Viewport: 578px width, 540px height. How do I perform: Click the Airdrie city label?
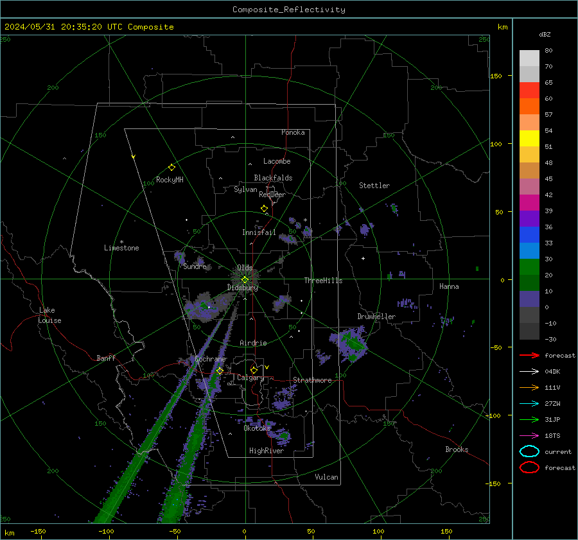pyautogui.click(x=253, y=343)
